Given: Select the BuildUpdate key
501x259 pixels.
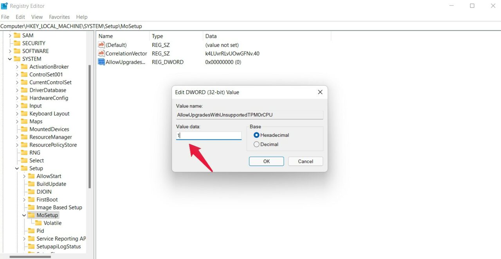Looking at the screenshot, I should tap(51, 184).
